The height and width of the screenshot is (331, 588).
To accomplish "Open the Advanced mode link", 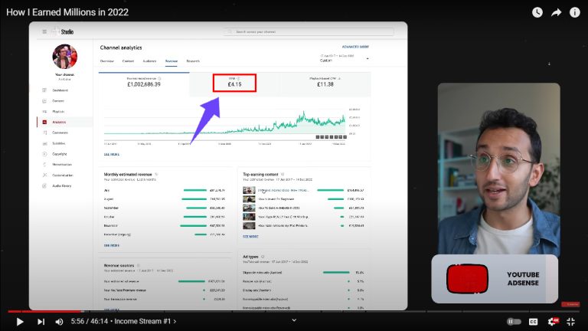I will (355, 47).
